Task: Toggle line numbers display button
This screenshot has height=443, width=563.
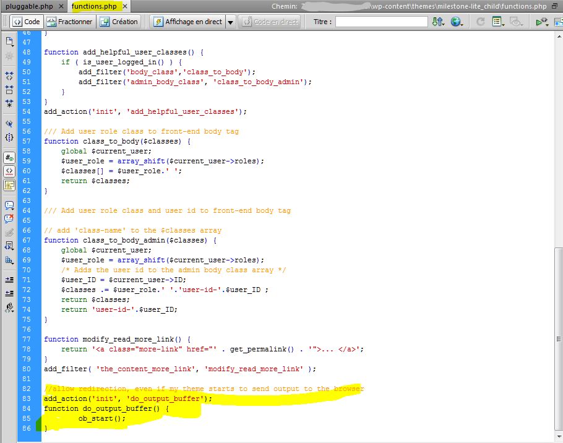Action: [x=9, y=158]
